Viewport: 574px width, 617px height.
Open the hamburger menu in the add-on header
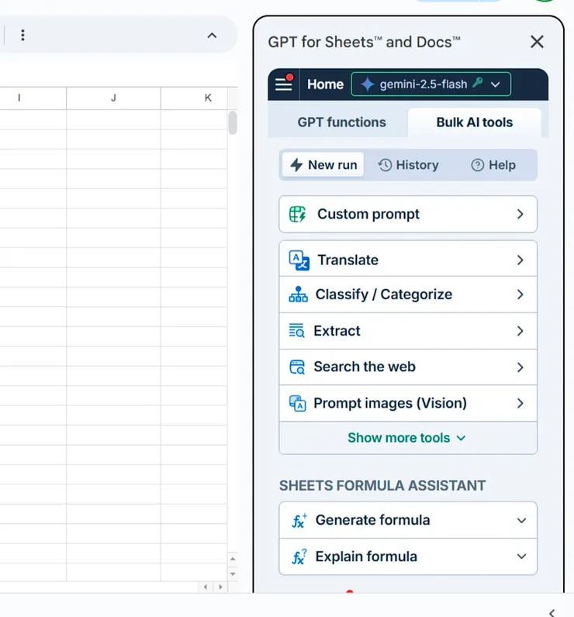tap(283, 84)
